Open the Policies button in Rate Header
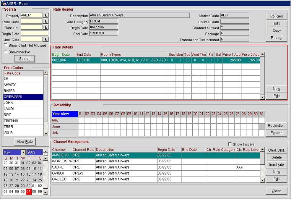The width and height of the screenshot is (291, 199). tap(276, 16)
